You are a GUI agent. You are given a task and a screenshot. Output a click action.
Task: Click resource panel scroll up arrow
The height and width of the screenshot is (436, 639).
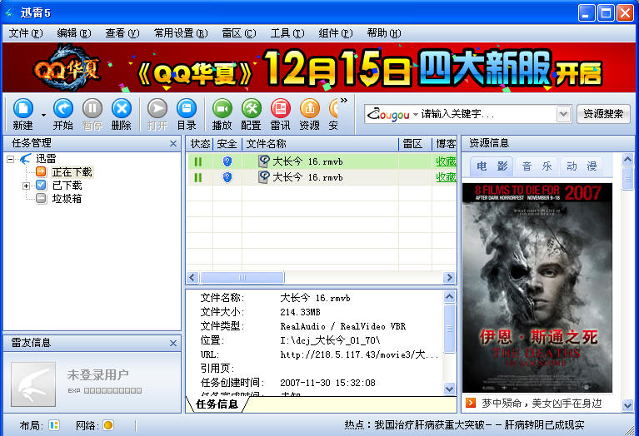[x=627, y=159]
